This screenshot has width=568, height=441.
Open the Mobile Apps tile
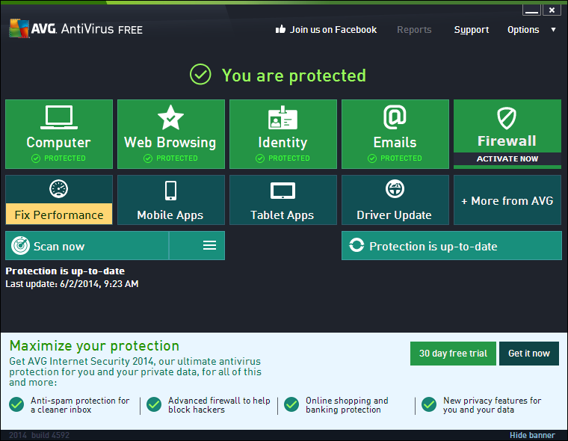(170, 200)
